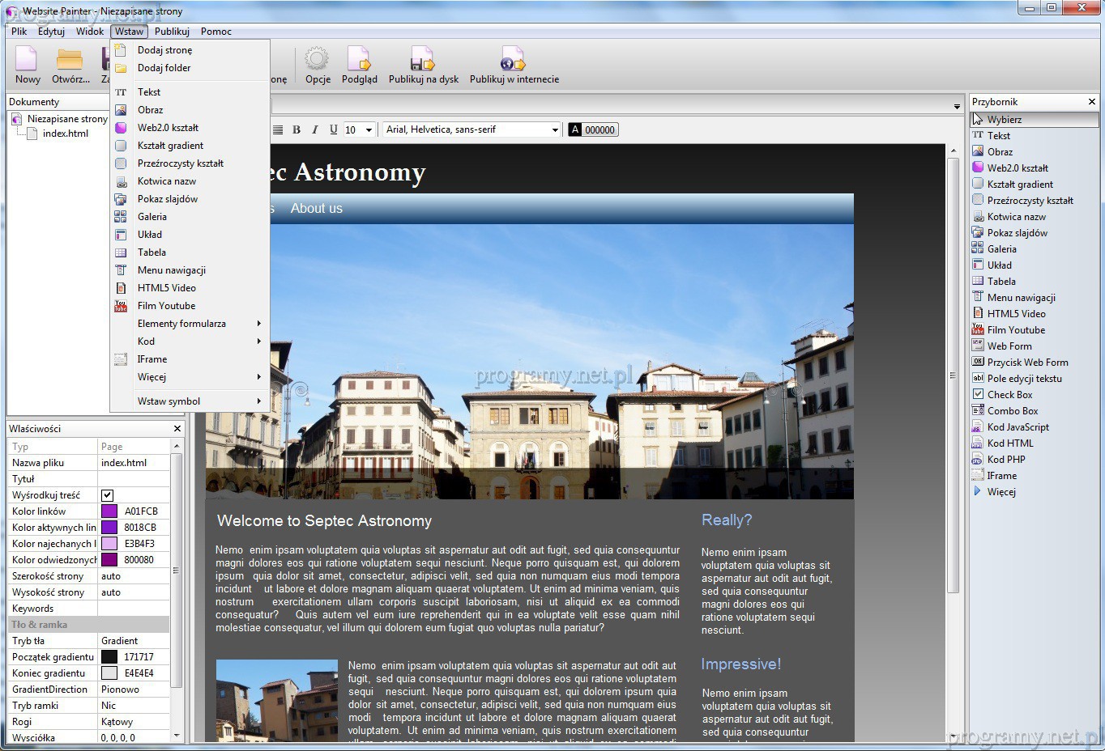Click Publikuj w internecie toolbar icon
1105x751 pixels.
pyautogui.click(x=514, y=60)
